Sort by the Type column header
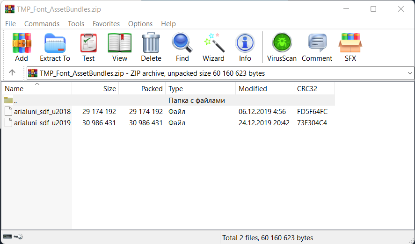415x244 pixels. click(x=200, y=88)
